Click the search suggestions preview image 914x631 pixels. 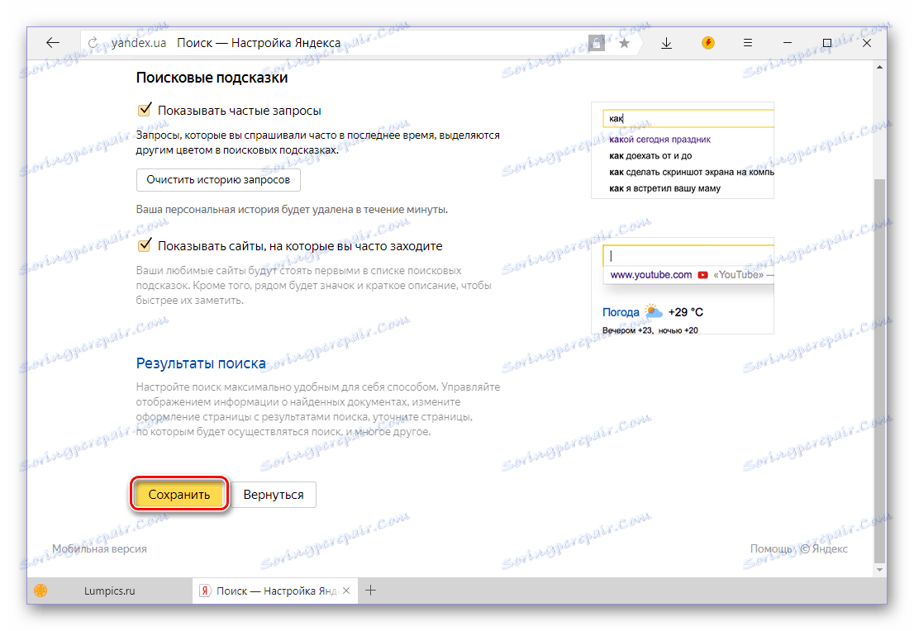(683, 150)
